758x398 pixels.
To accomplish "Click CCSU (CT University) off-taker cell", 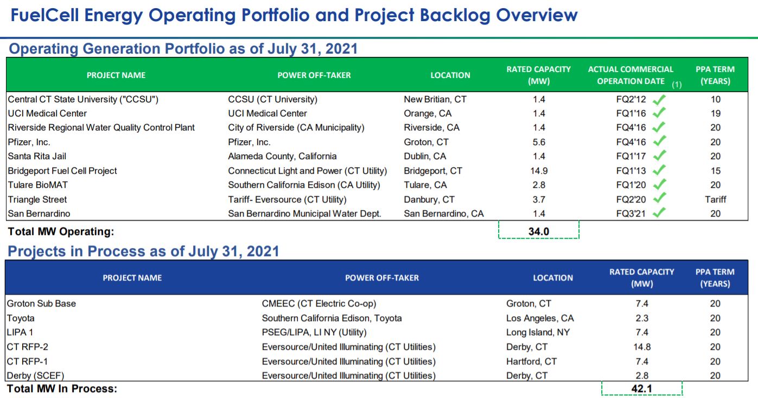I will [273, 99].
